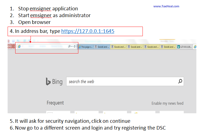Click the Bing logo

pyautogui.click(x=54, y=81)
